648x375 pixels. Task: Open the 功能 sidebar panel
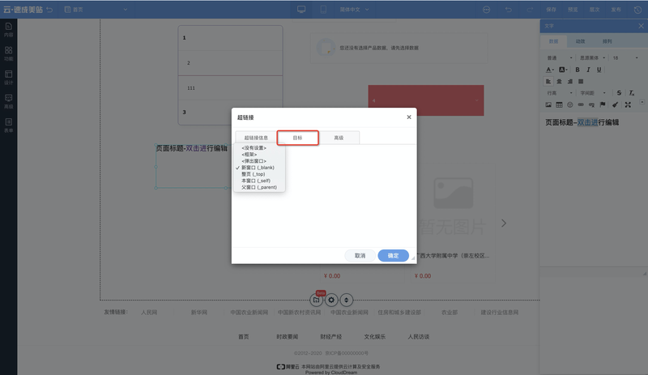tap(8, 53)
